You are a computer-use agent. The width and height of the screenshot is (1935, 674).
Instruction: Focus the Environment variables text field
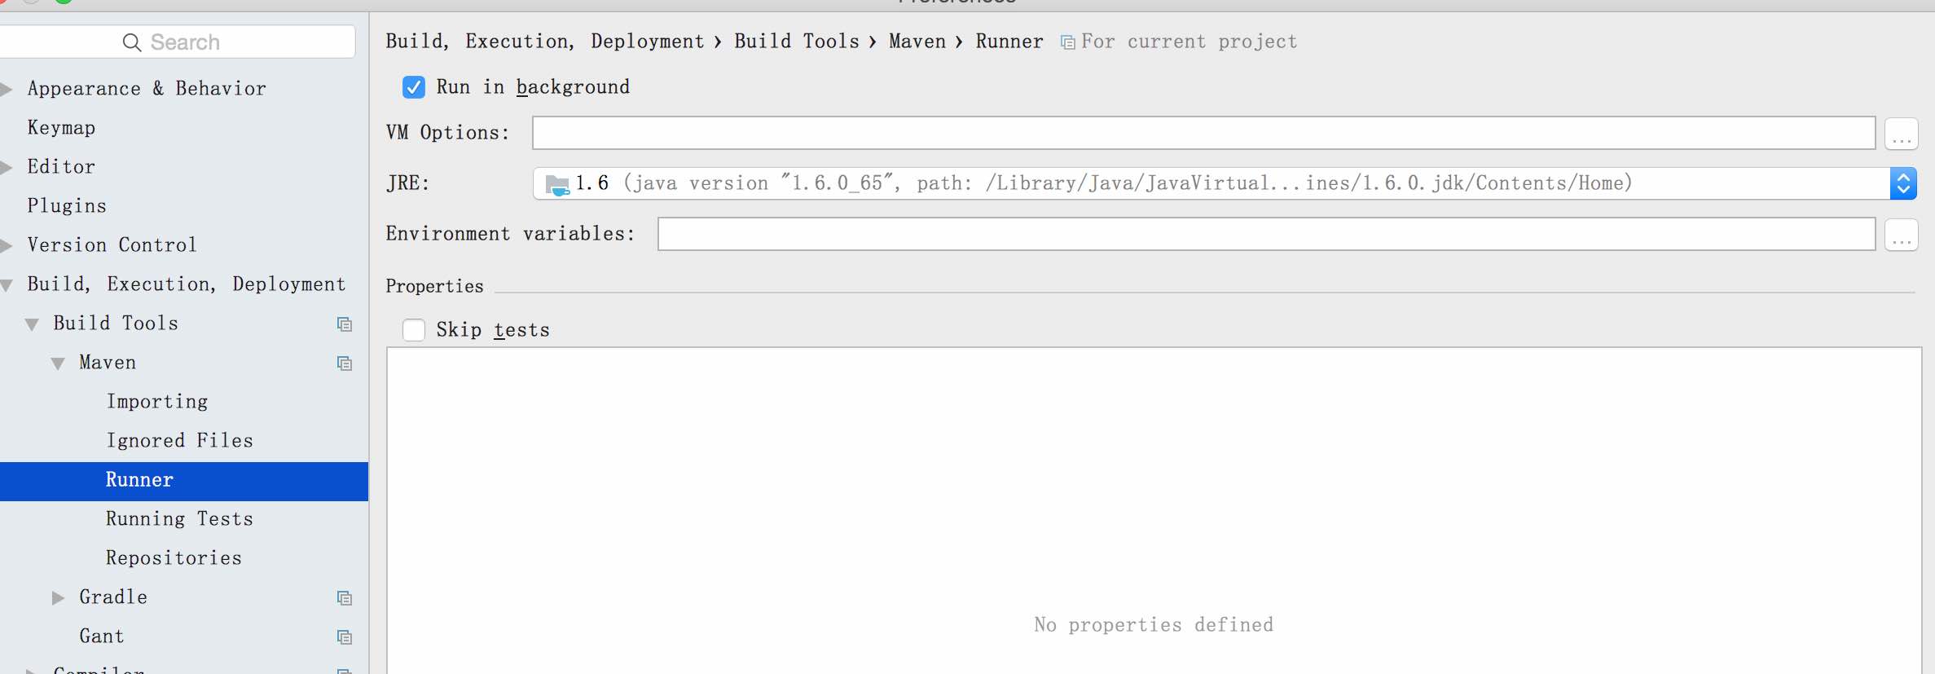(x=1266, y=235)
